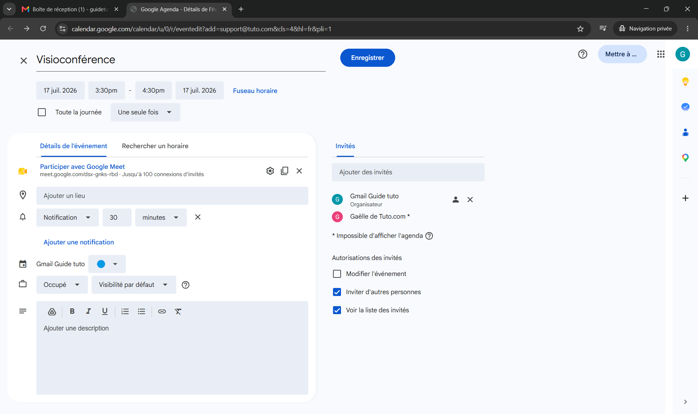Toggle underline formatting in description
Screen dimensions: 698x414
(105, 311)
